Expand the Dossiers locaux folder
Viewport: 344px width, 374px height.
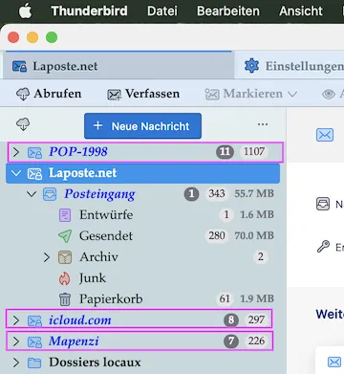click(x=16, y=363)
